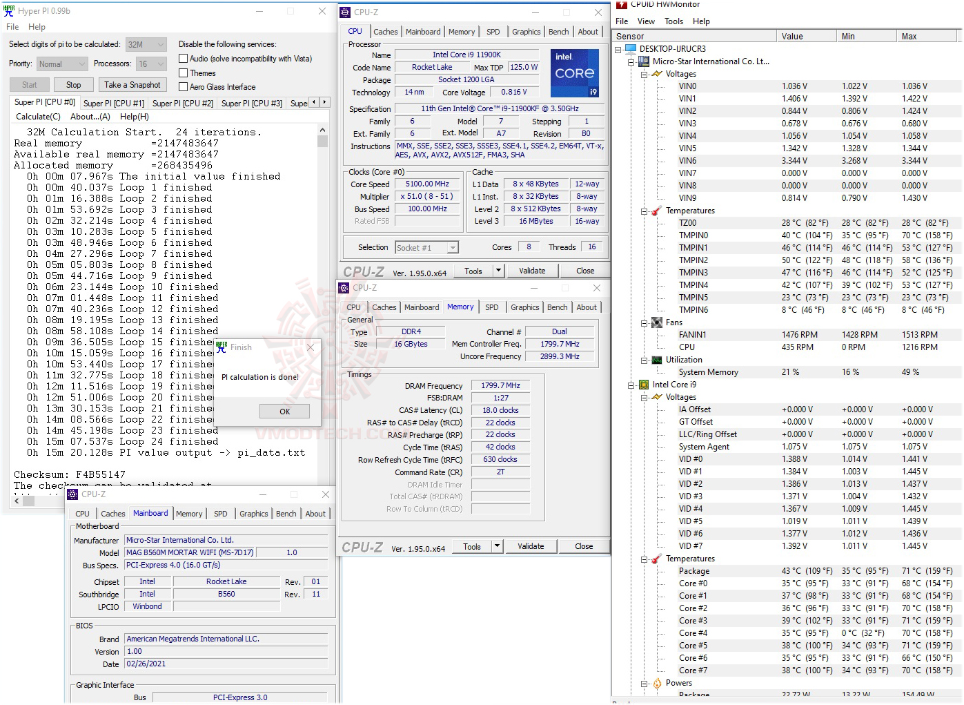Click the Hyper PI title bar icon
Screen dimensions: 964x705
10,10
